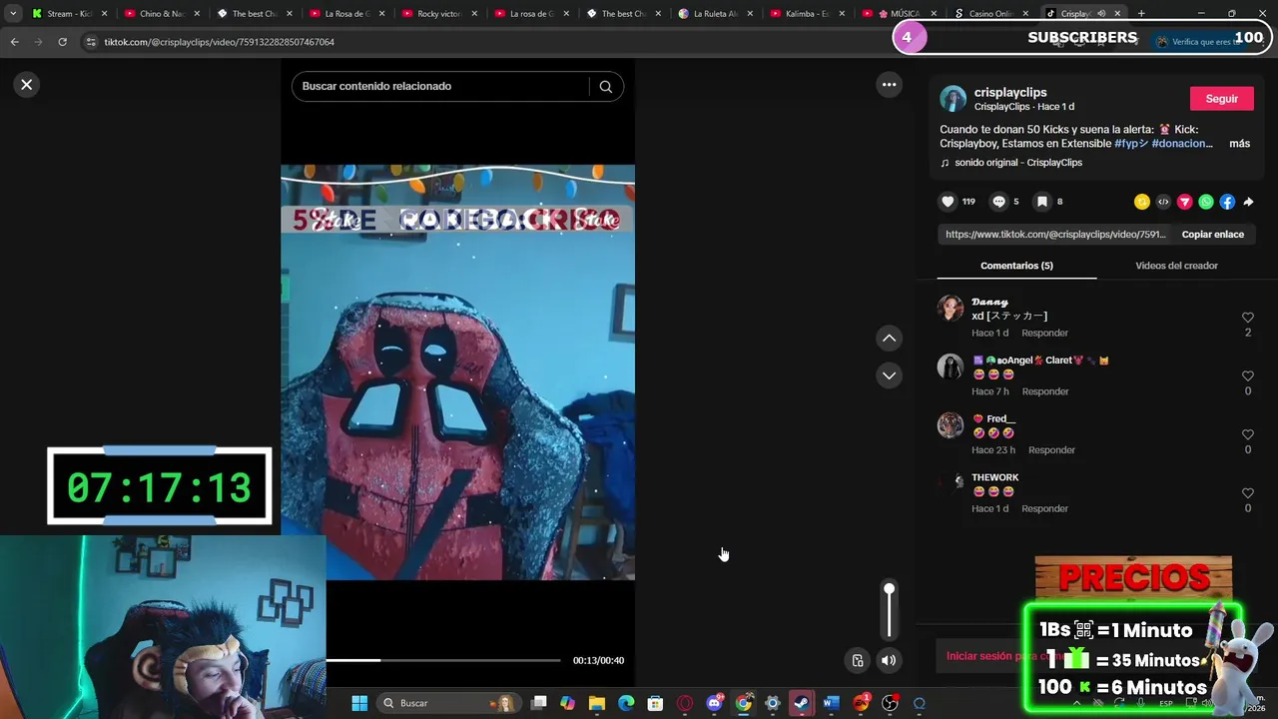The height and width of the screenshot is (719, 1278).
Task: Share video to Facebook
Action: click(x=1227, y=202)
